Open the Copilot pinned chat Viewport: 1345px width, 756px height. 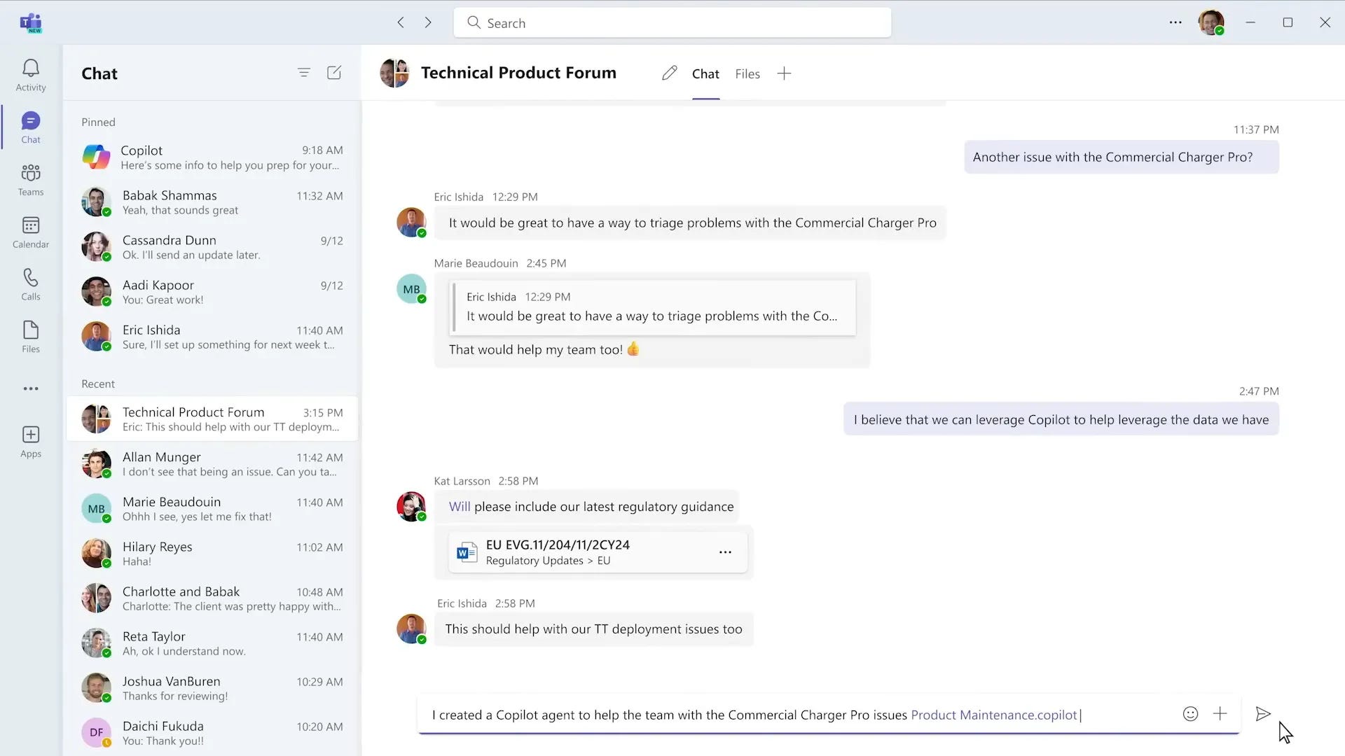[x=210, y=157]
